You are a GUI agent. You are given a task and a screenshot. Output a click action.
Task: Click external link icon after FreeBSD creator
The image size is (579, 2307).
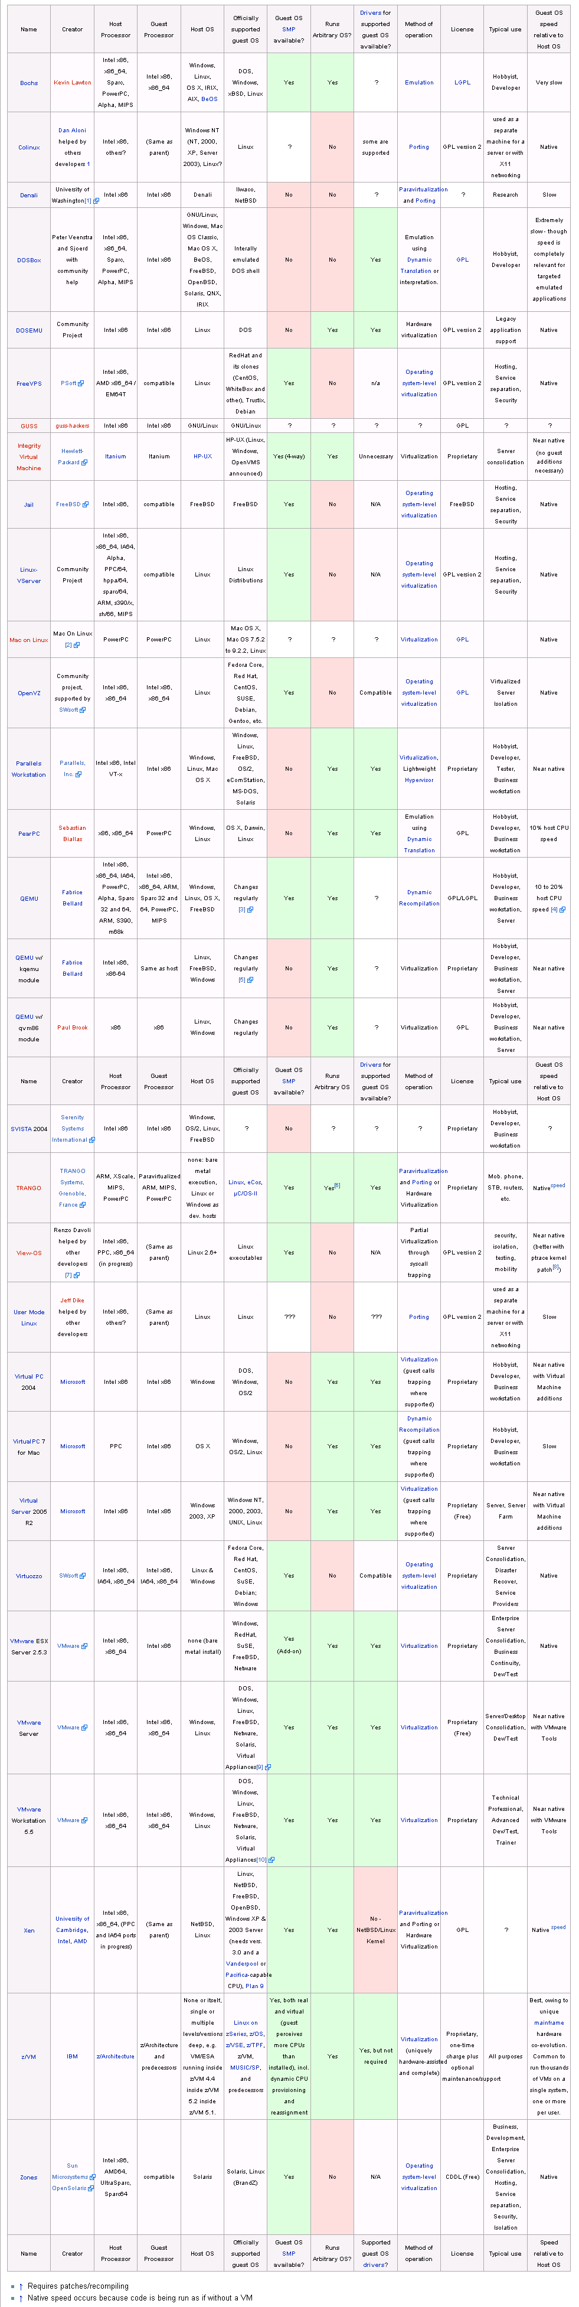click(x=86, y=504)
